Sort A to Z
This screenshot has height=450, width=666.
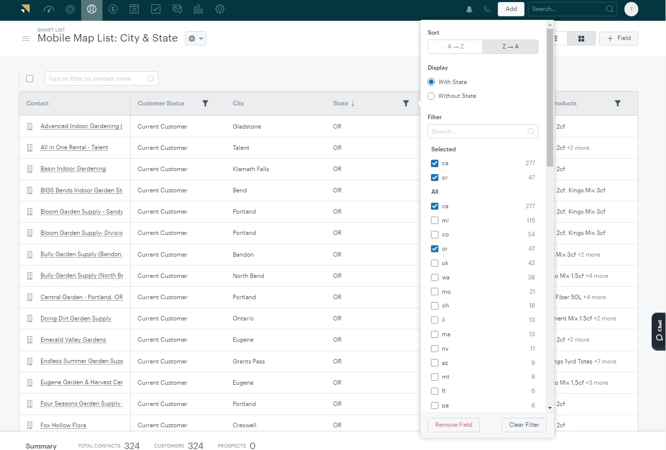(455, 46)
